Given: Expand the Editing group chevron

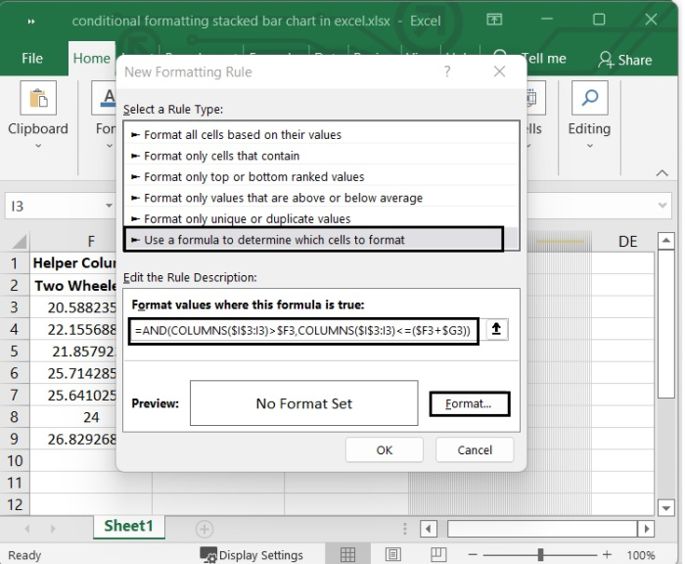Looking at the screenshot, I should (x=589, y=147).
